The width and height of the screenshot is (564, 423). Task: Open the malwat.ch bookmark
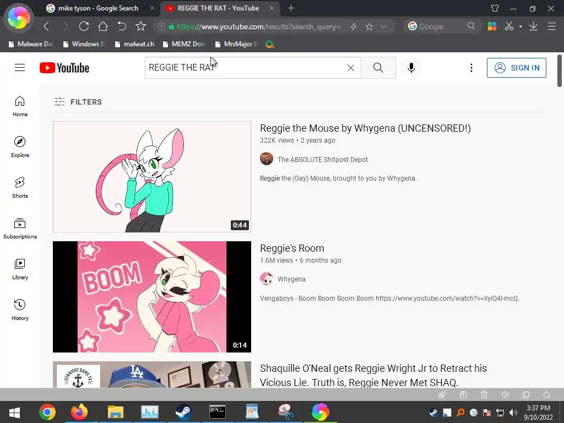[134, 44]
